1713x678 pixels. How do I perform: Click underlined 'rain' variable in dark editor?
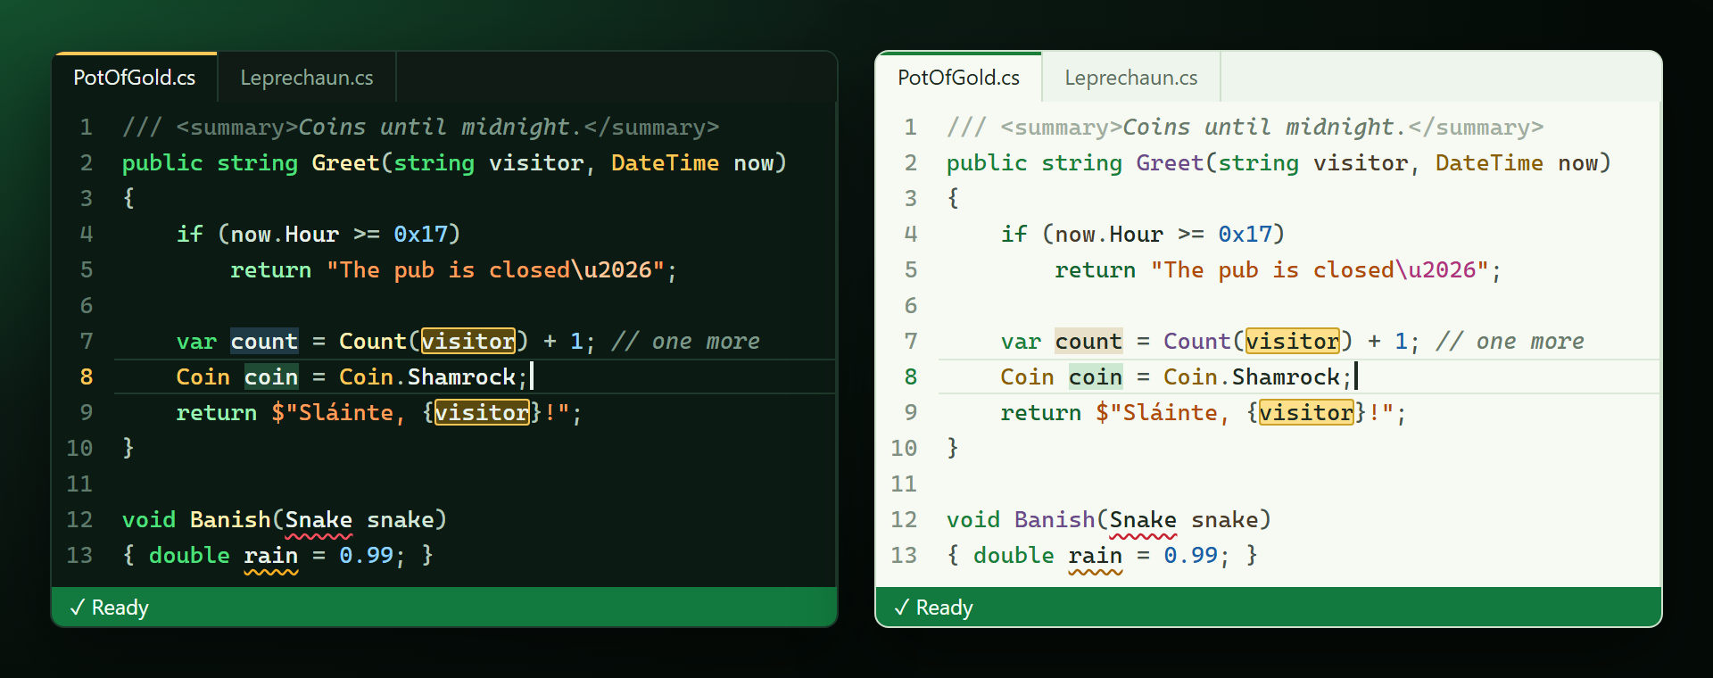coord(271,556)
